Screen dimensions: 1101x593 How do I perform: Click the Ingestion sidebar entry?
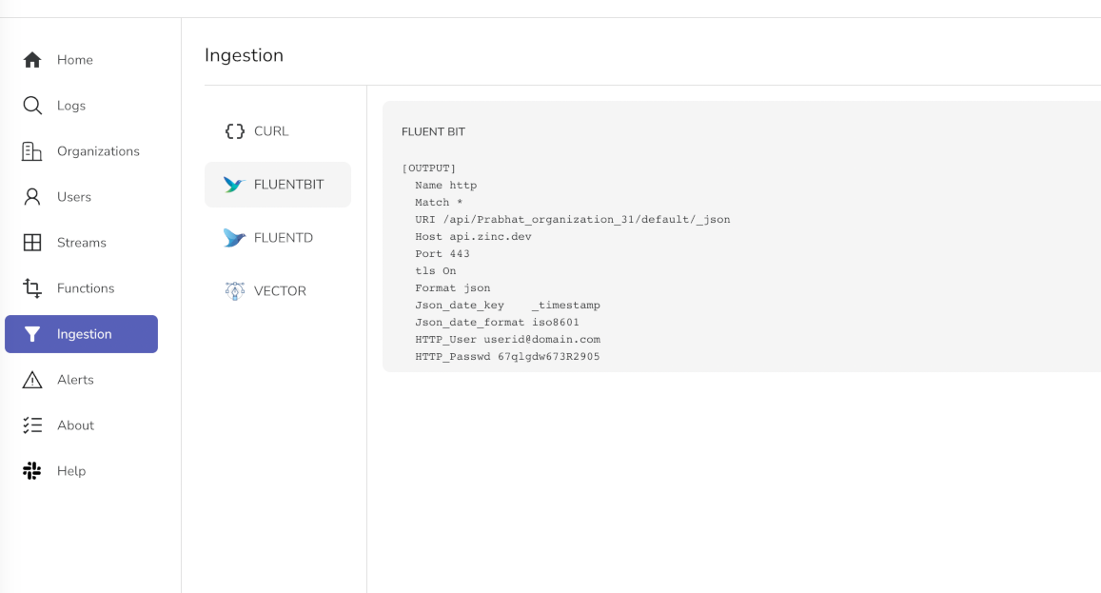[x=81, y=333]
